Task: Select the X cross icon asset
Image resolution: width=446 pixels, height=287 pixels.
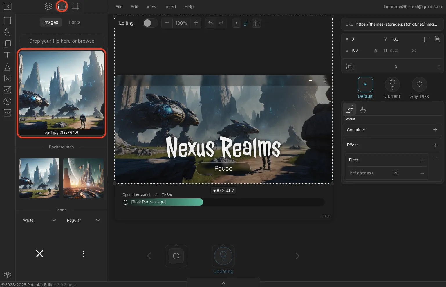Action: pyautogui.click(x=39, y=254)
